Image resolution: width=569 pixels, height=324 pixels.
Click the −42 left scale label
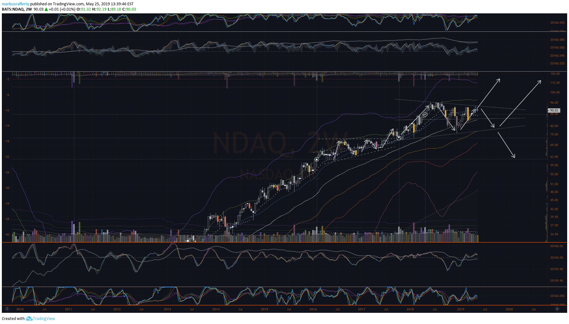[x=7, y=234]
